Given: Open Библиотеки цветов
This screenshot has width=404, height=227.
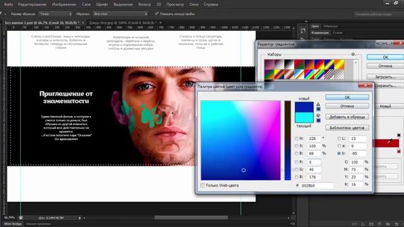Looking at the screenshot, I should [347, 127].
